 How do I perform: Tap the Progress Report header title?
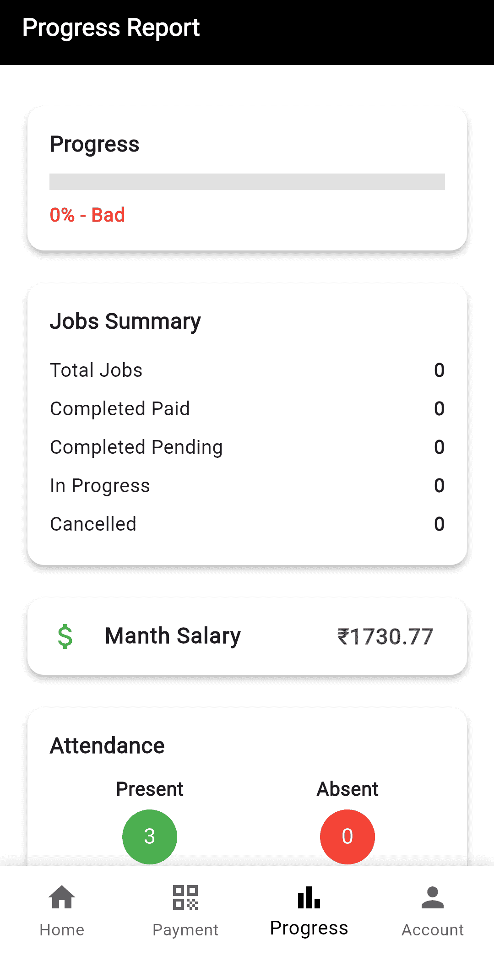(x=111, y=28)
